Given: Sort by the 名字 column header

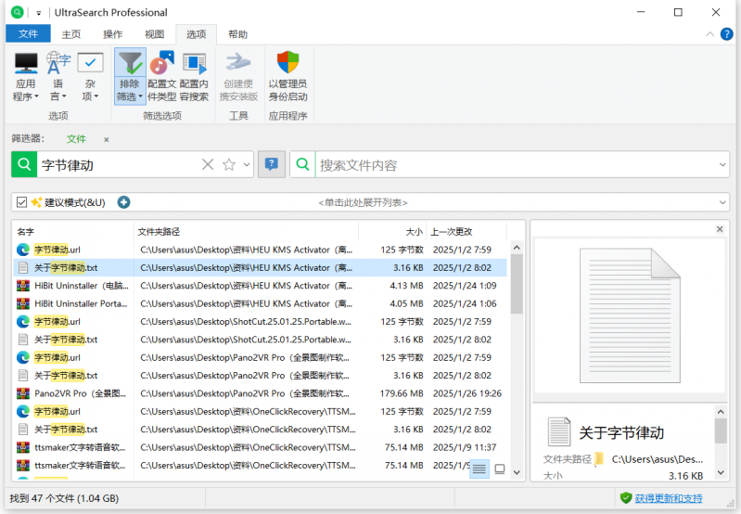Looking at the screenshot, I should point(73,232).
